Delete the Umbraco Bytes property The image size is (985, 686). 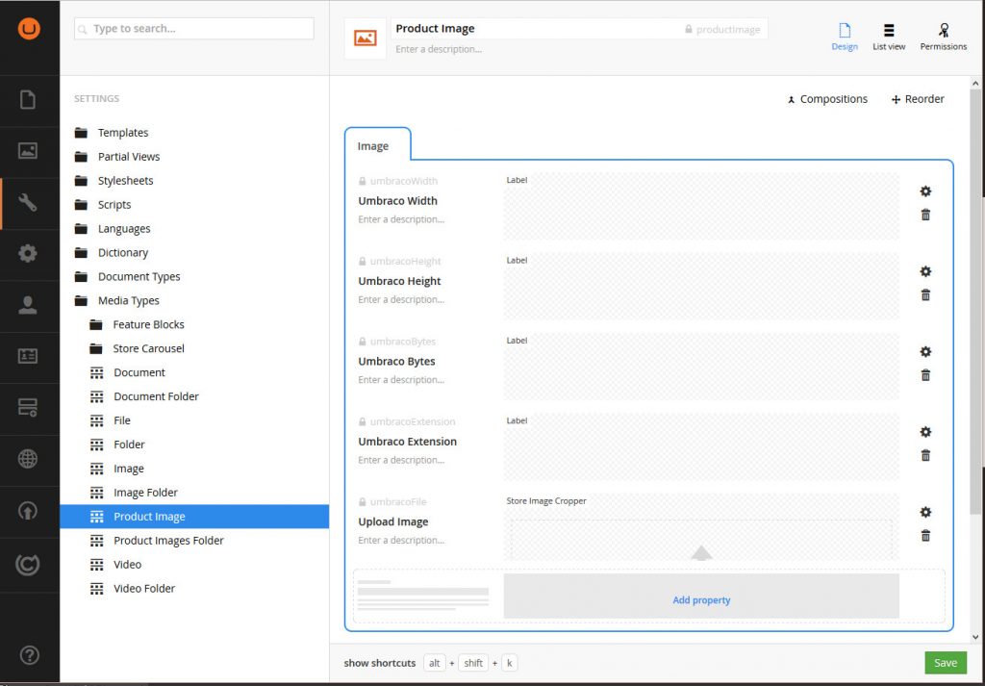click(925, 375)
